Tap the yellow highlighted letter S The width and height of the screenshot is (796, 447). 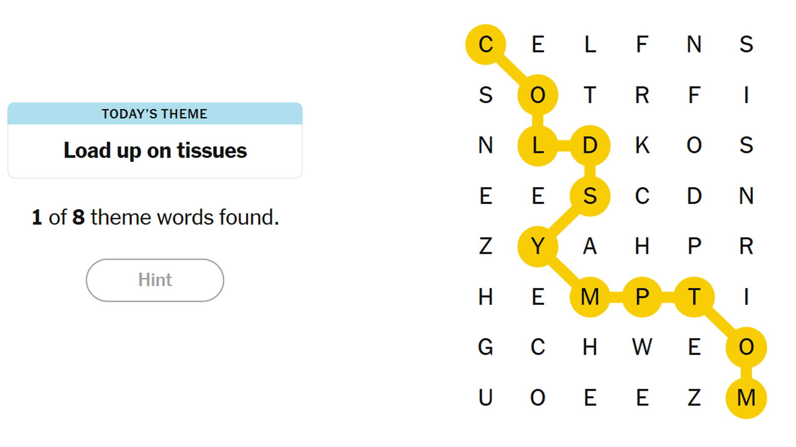[x=590, y=196]
